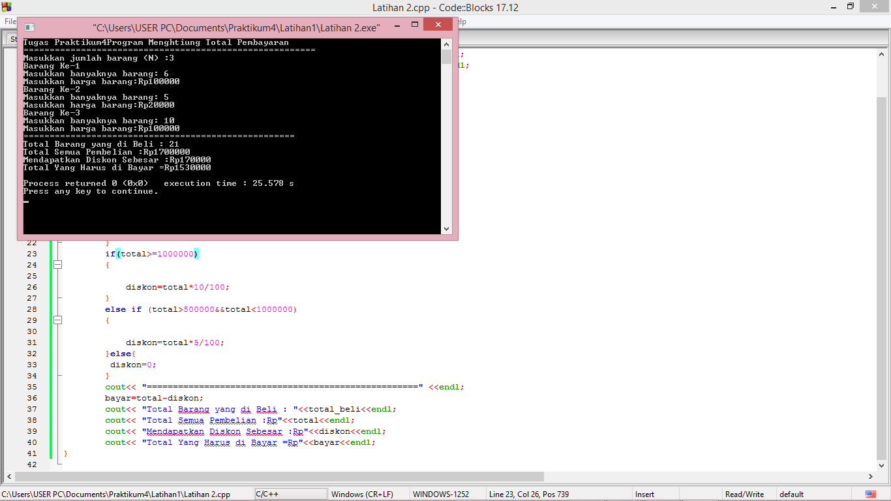
Task: Open the console window system menu icon
Action: (x=29, y=27)
